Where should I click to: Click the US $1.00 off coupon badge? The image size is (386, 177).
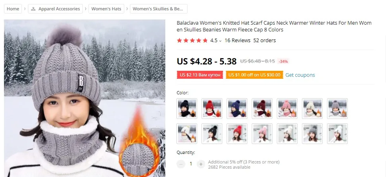click(254, 75)
